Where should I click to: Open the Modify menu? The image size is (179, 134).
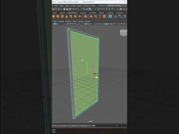73,6
